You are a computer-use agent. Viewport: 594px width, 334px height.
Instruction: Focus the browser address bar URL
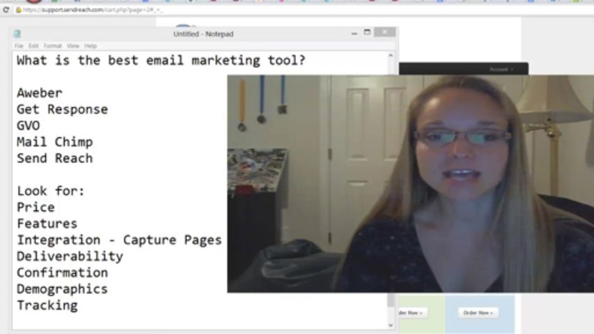(x=92, y=10)
